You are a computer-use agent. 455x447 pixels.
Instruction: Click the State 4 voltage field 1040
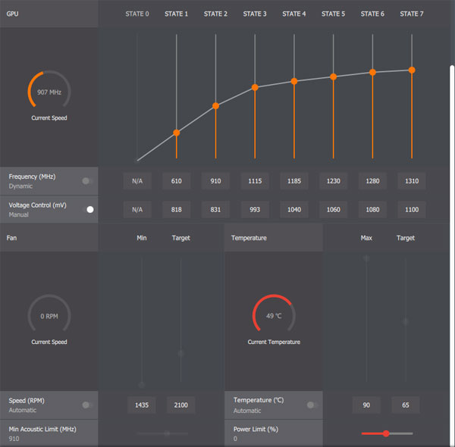(x=294, y=210)
